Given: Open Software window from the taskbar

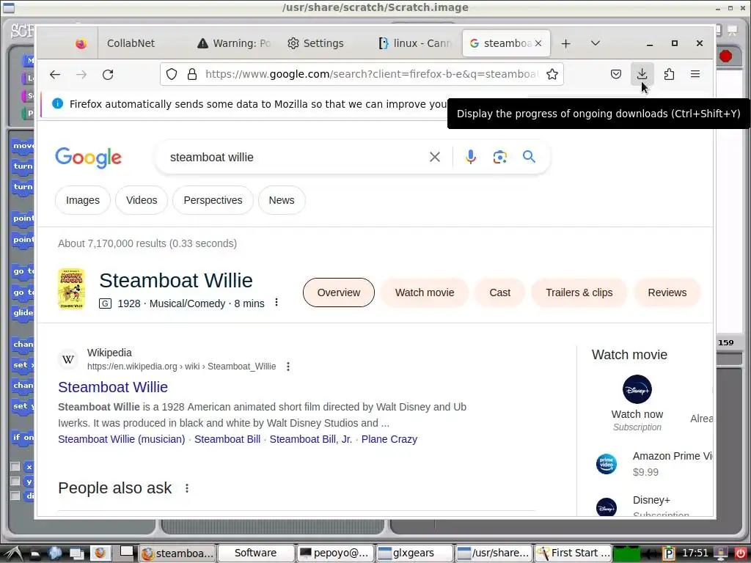Looking at the screenshot, I should click(x=256, y=553).
